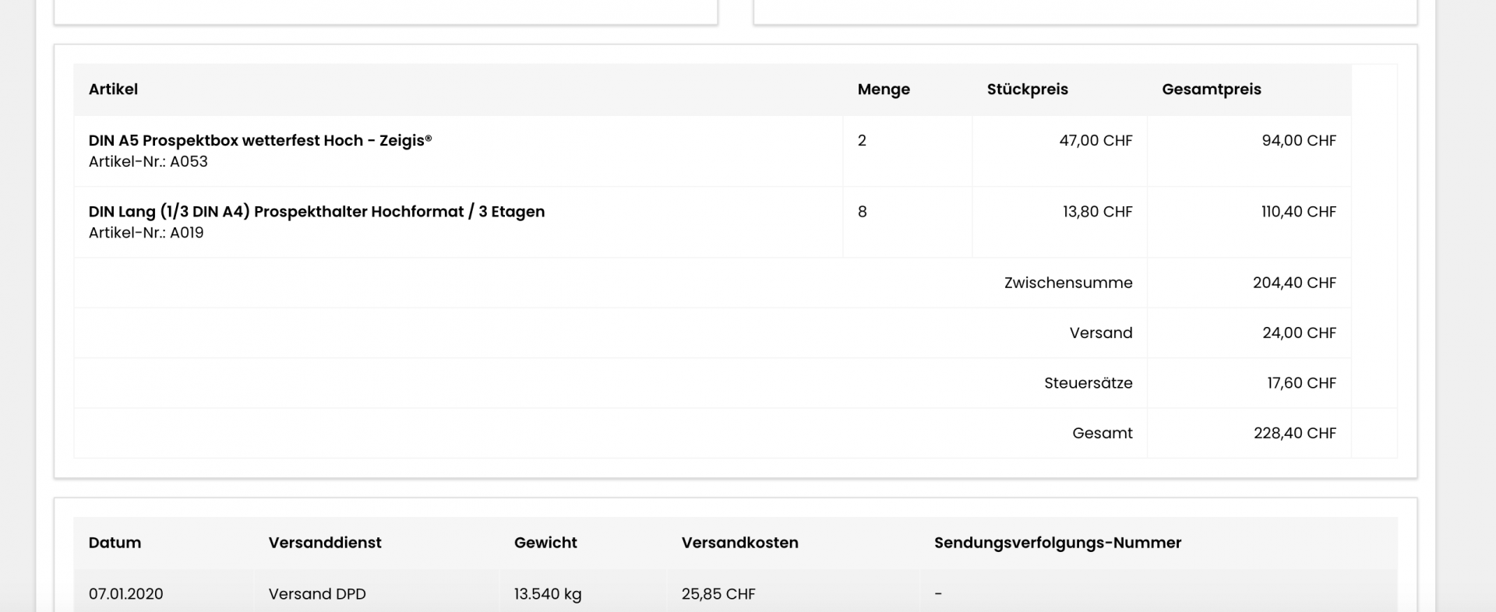Click the Versanddienst column header
This screenshot has height=612, width=1496.
[325, 543]
